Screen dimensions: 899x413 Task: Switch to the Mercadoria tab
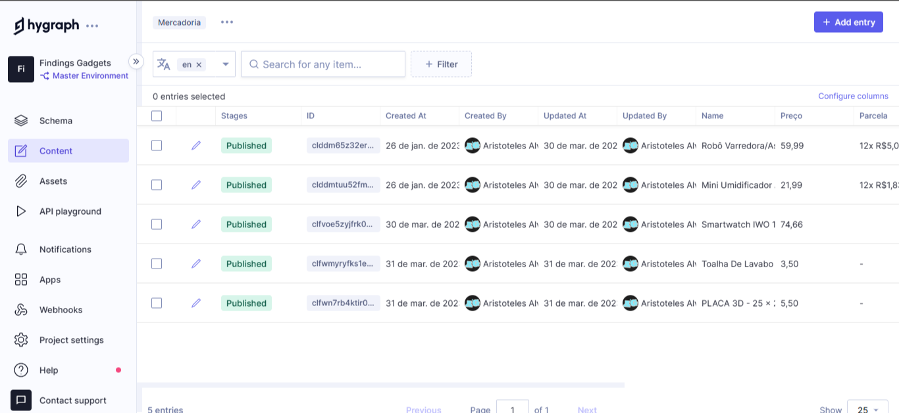pyautogui.click(x=179, y=22)
